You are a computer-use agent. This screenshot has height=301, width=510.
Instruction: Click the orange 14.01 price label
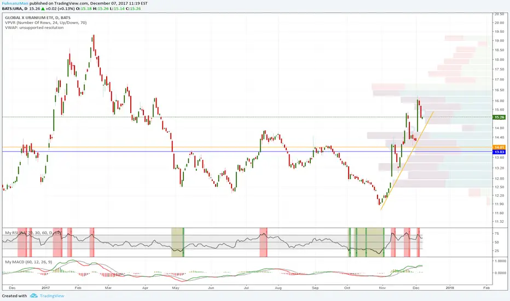499,147
